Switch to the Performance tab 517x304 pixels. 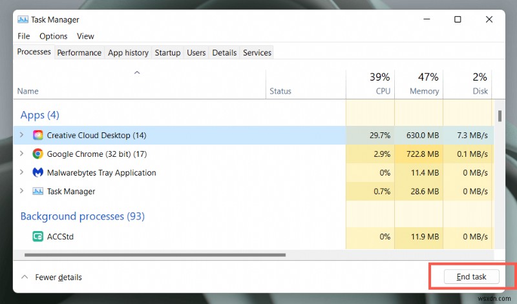tap(79, 53)
